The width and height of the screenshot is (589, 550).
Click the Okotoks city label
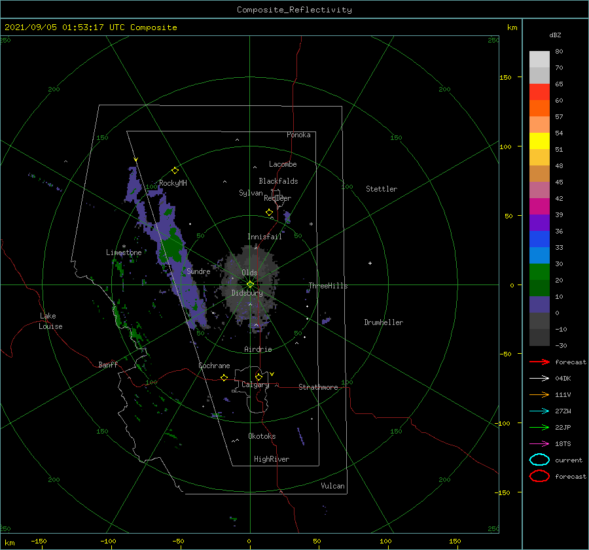pos(262,436)
